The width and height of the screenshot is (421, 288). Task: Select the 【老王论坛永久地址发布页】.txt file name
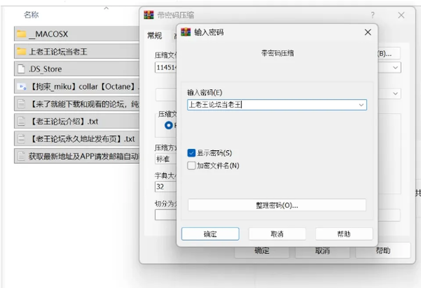[82, 139]
